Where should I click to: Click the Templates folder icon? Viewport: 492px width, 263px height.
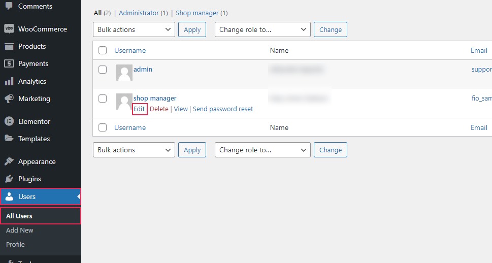click(9, 139)
